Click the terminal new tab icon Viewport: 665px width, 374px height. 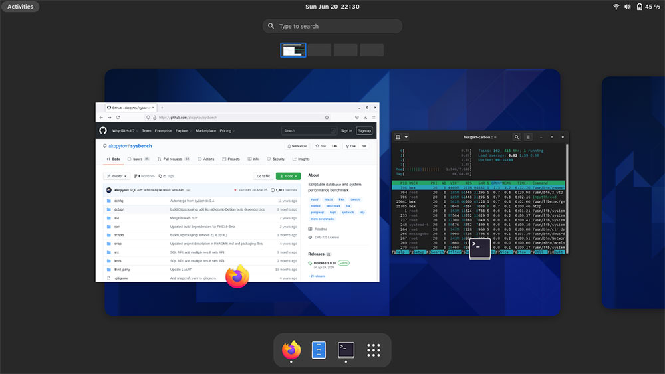[x=398, y=137]
